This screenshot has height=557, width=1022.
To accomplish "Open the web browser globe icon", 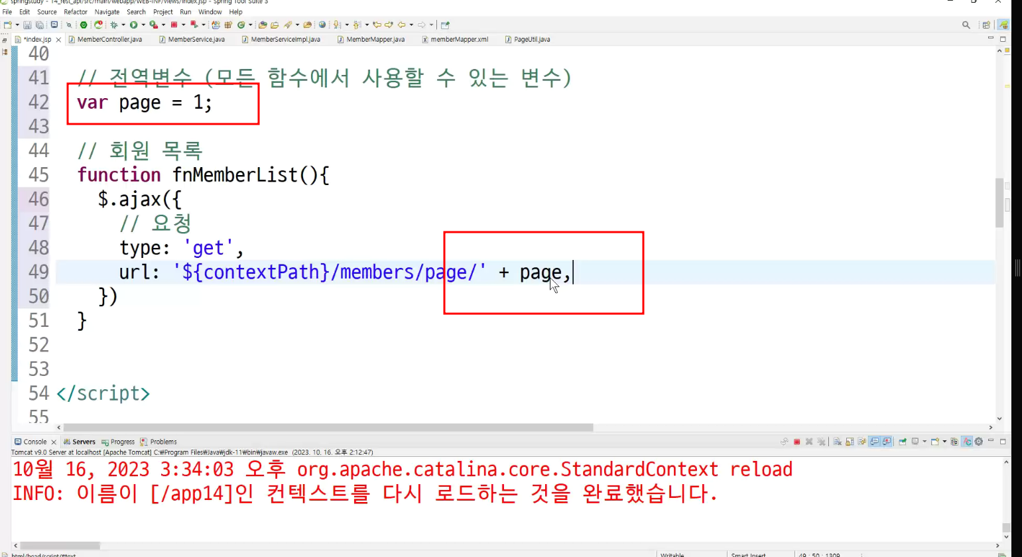I will [322, 25].
